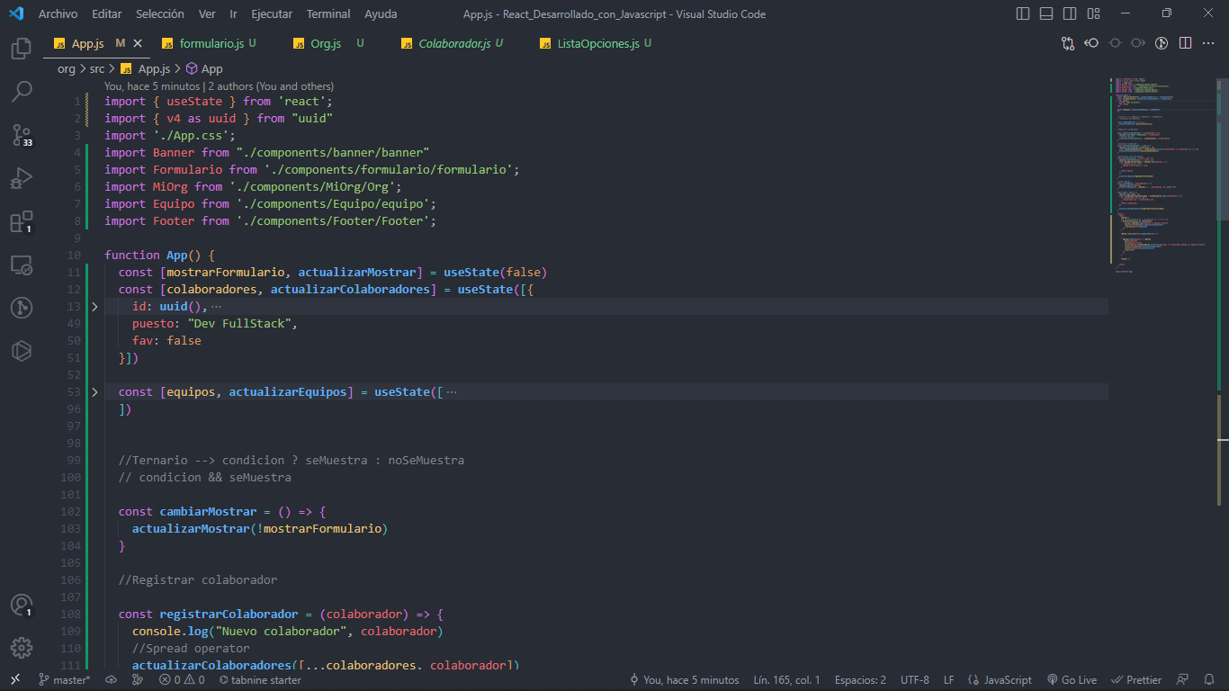Toggle the bottom Panel layout button
Viewport: 1229px width, 691px height.
coord(1046,13)
